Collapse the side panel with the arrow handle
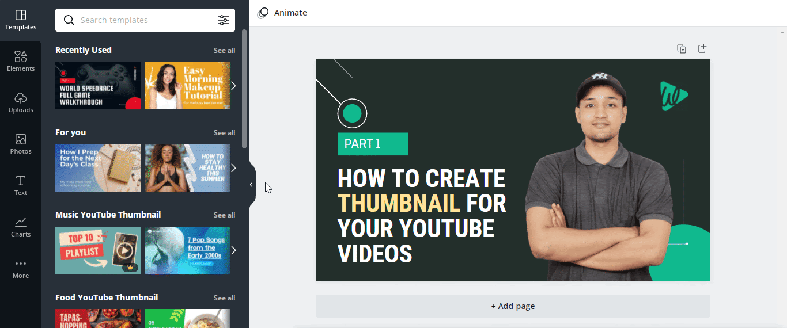This screenshot has width=787, height=328. coord(251,185)
